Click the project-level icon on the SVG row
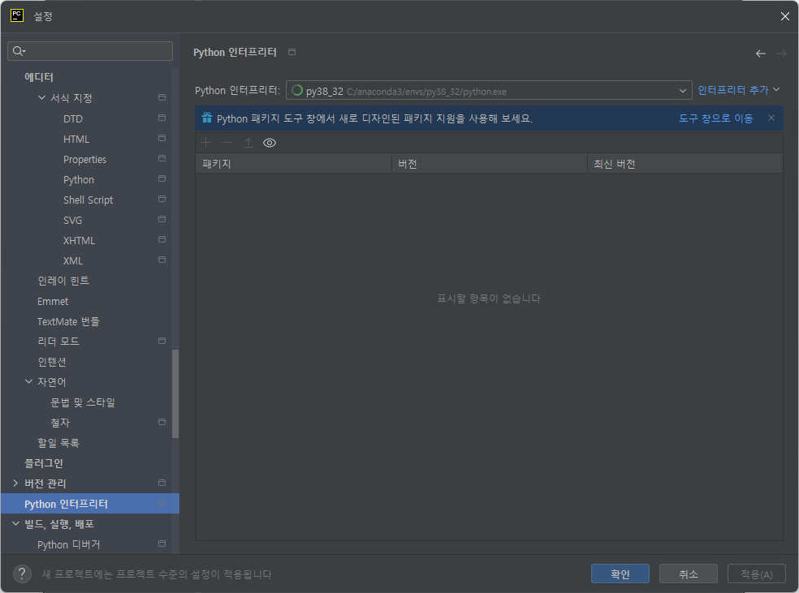This screenshot has height=593, width=799. (x=162, y=219)
